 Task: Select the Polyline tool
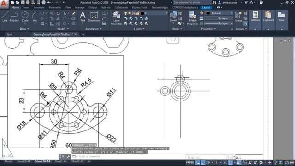tap(14, 16)
